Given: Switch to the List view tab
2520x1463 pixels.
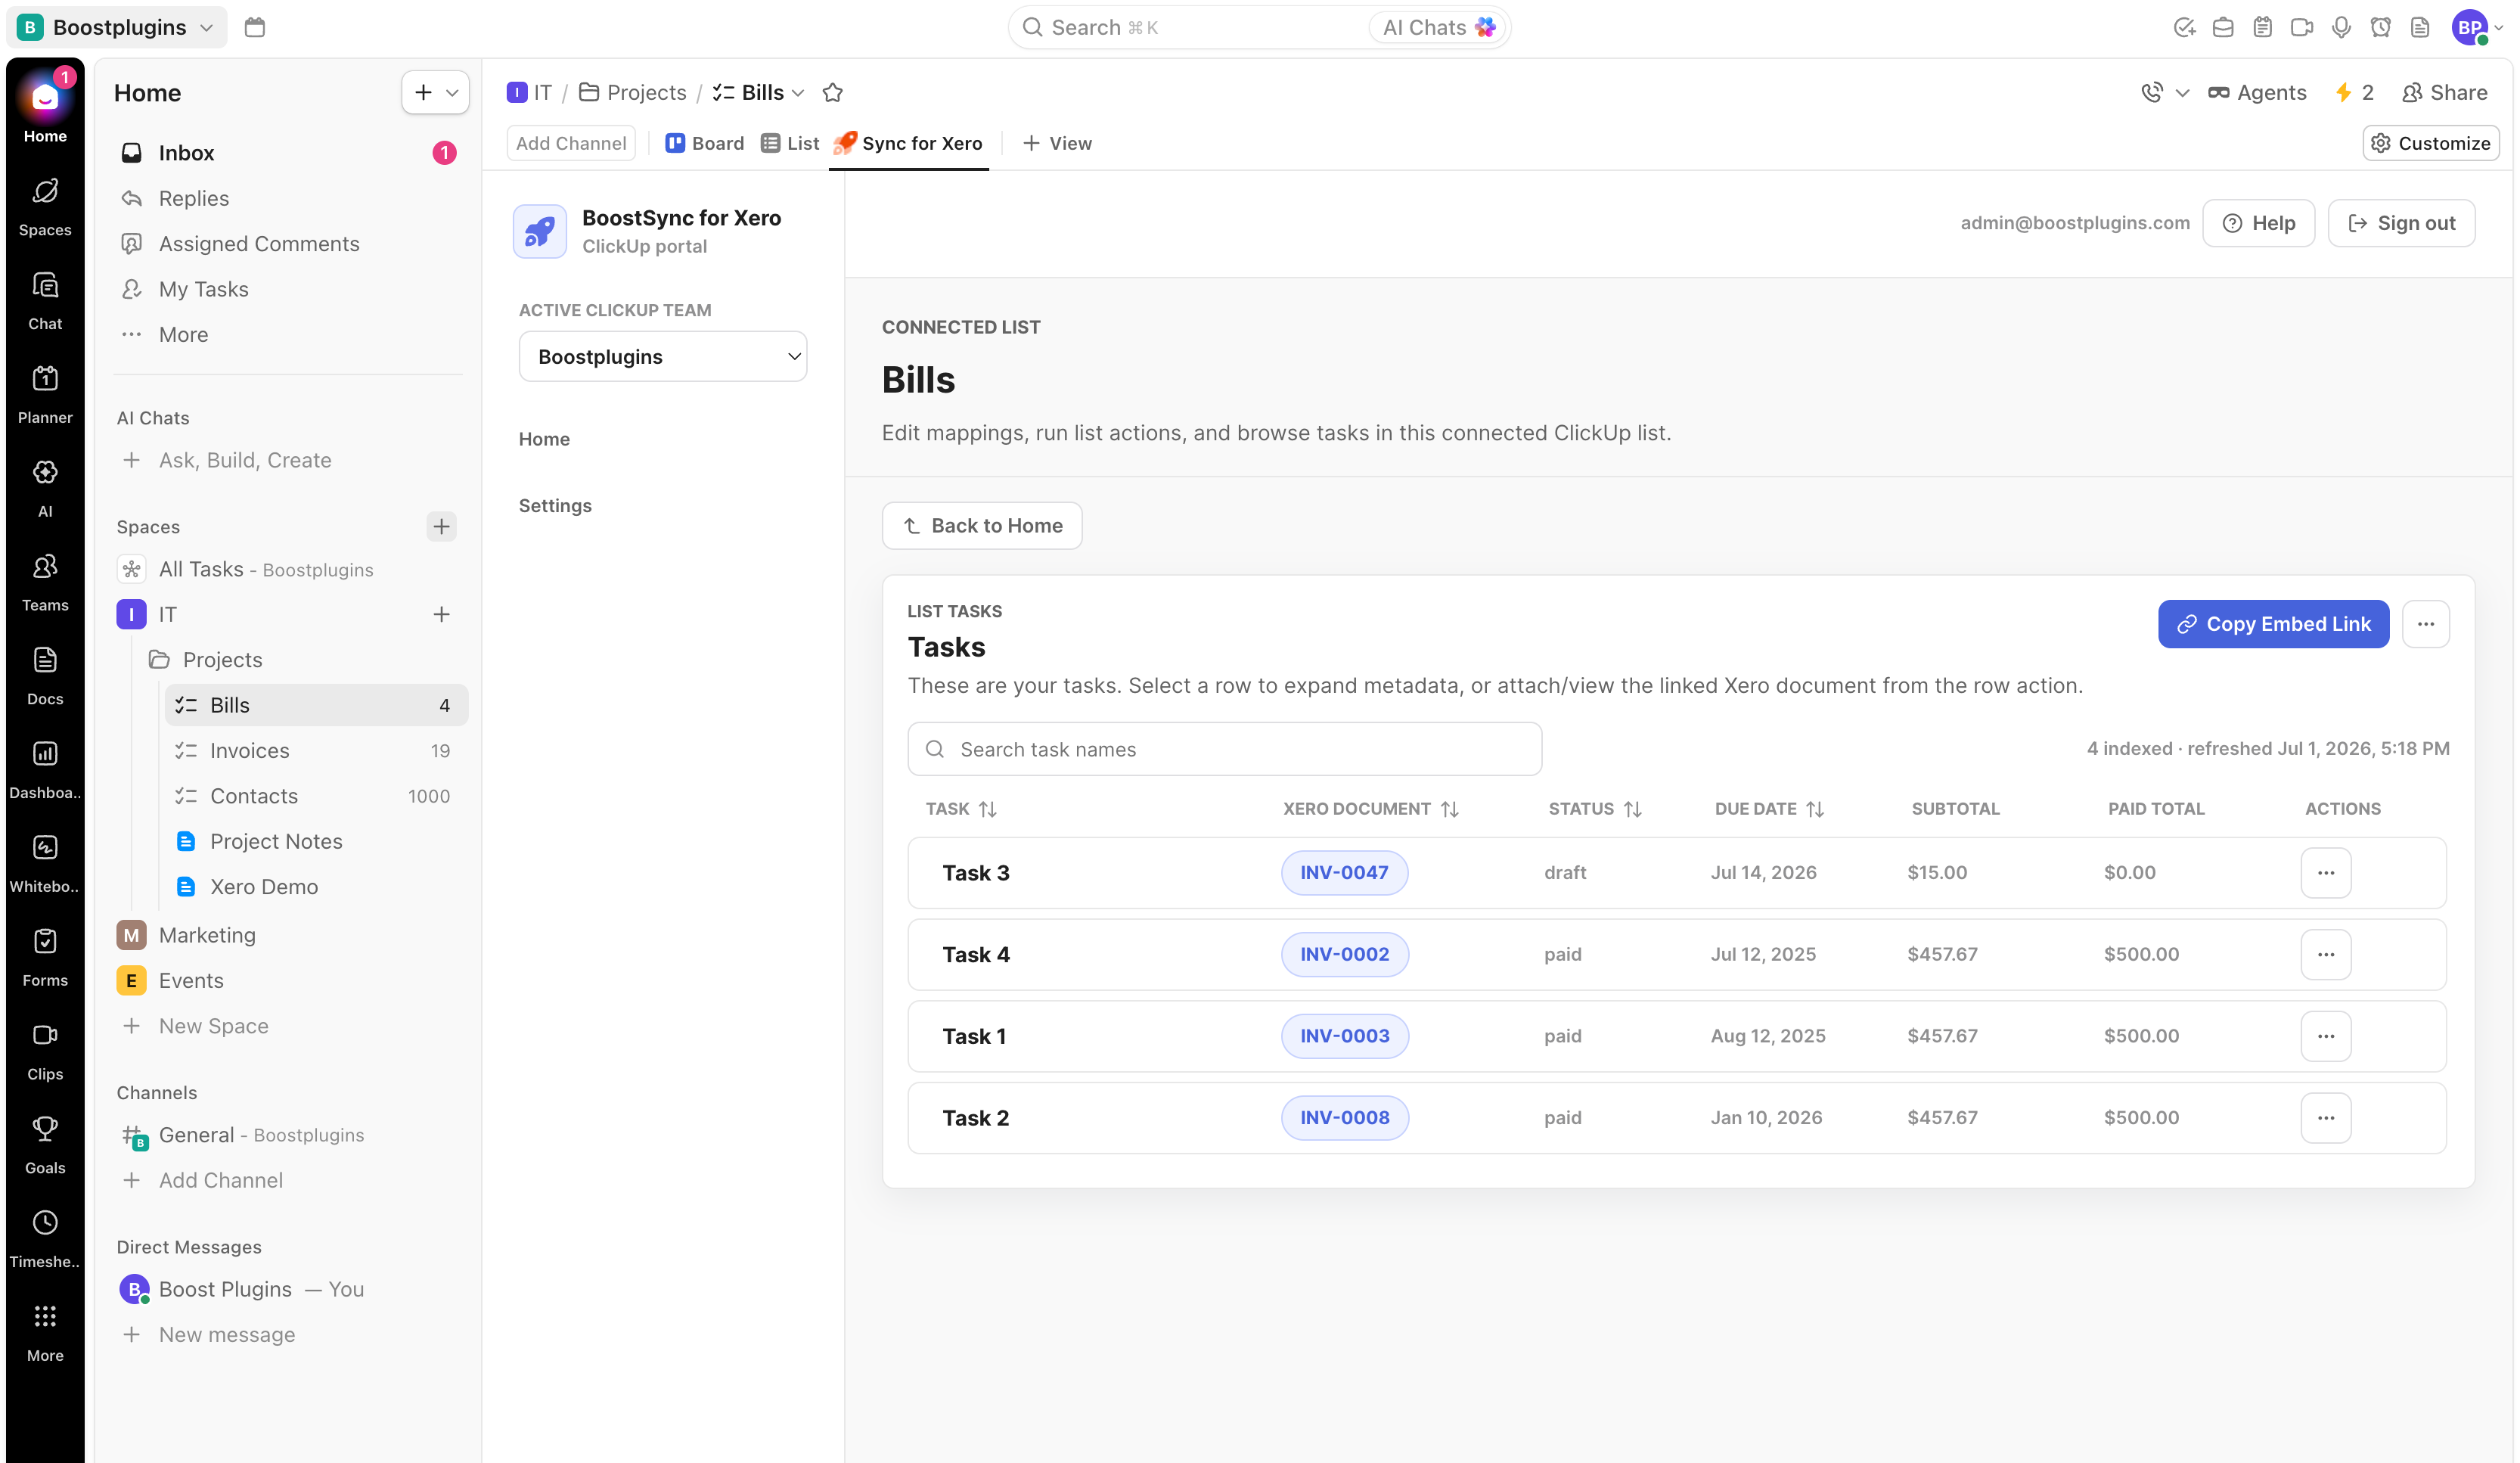Looking at the screenshot, I should [x=790, y=143].
